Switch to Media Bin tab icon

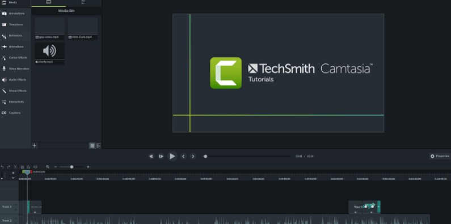(49, 2)
